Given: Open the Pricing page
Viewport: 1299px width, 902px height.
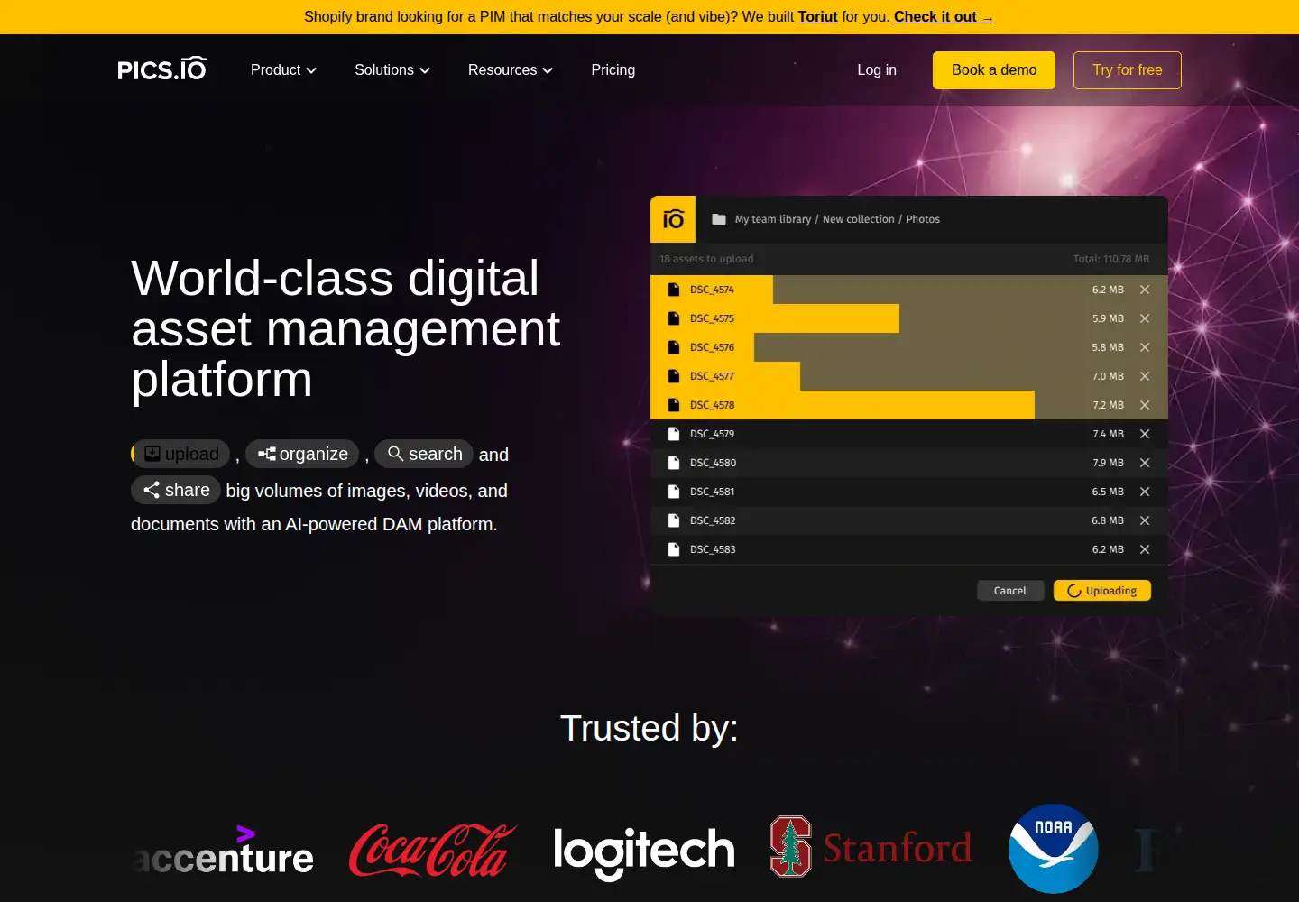Looking at the screenshot, I should (613, 70).
